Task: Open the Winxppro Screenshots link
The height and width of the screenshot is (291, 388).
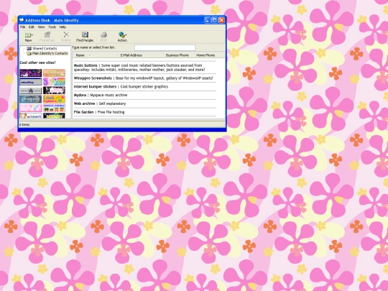Action: coord(93,78)
